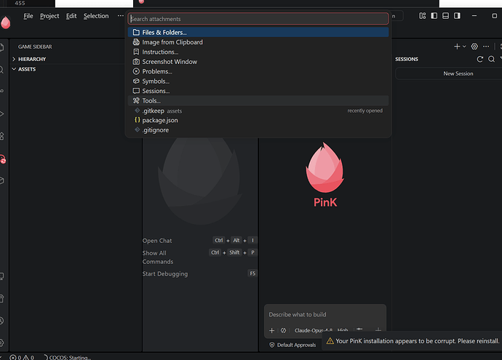Image resolution: width=502 pixels, height=360 pixels.
Task: Open the box package view in activity bar
Action: 1,180
